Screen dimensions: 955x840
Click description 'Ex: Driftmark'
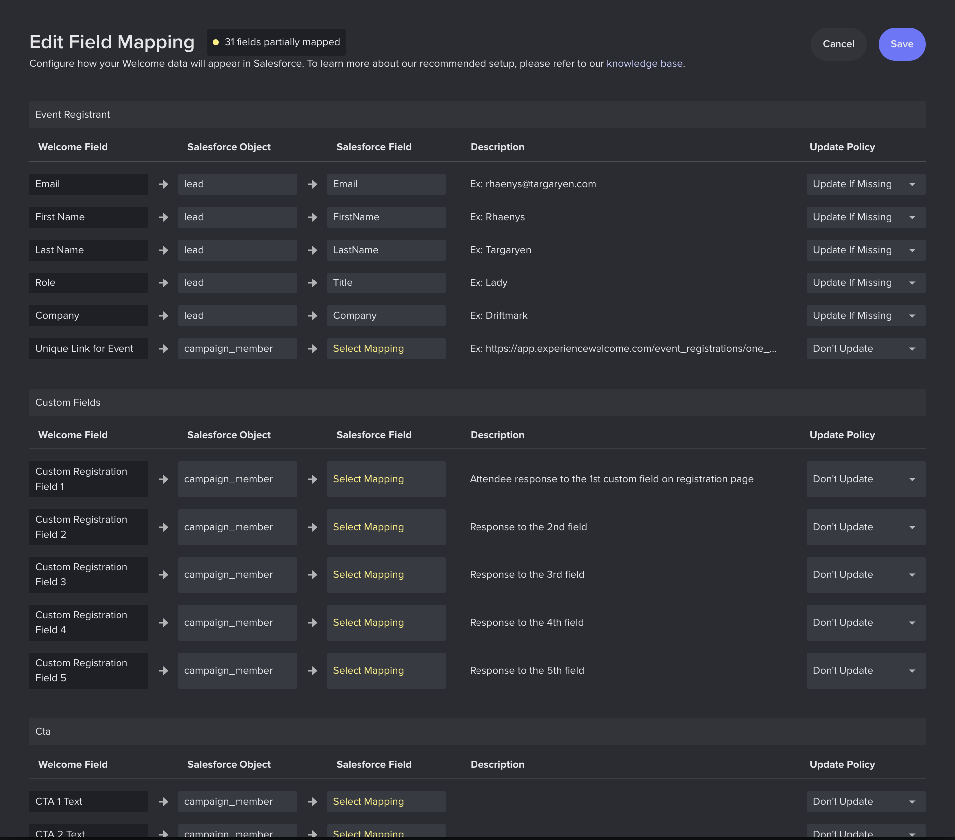pos(498,316)
